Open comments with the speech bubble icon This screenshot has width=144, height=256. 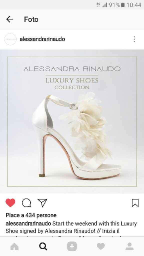(x=26, y=203)
